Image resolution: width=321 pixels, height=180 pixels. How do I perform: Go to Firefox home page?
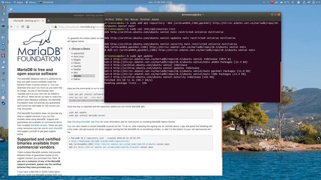coord(28,26)
